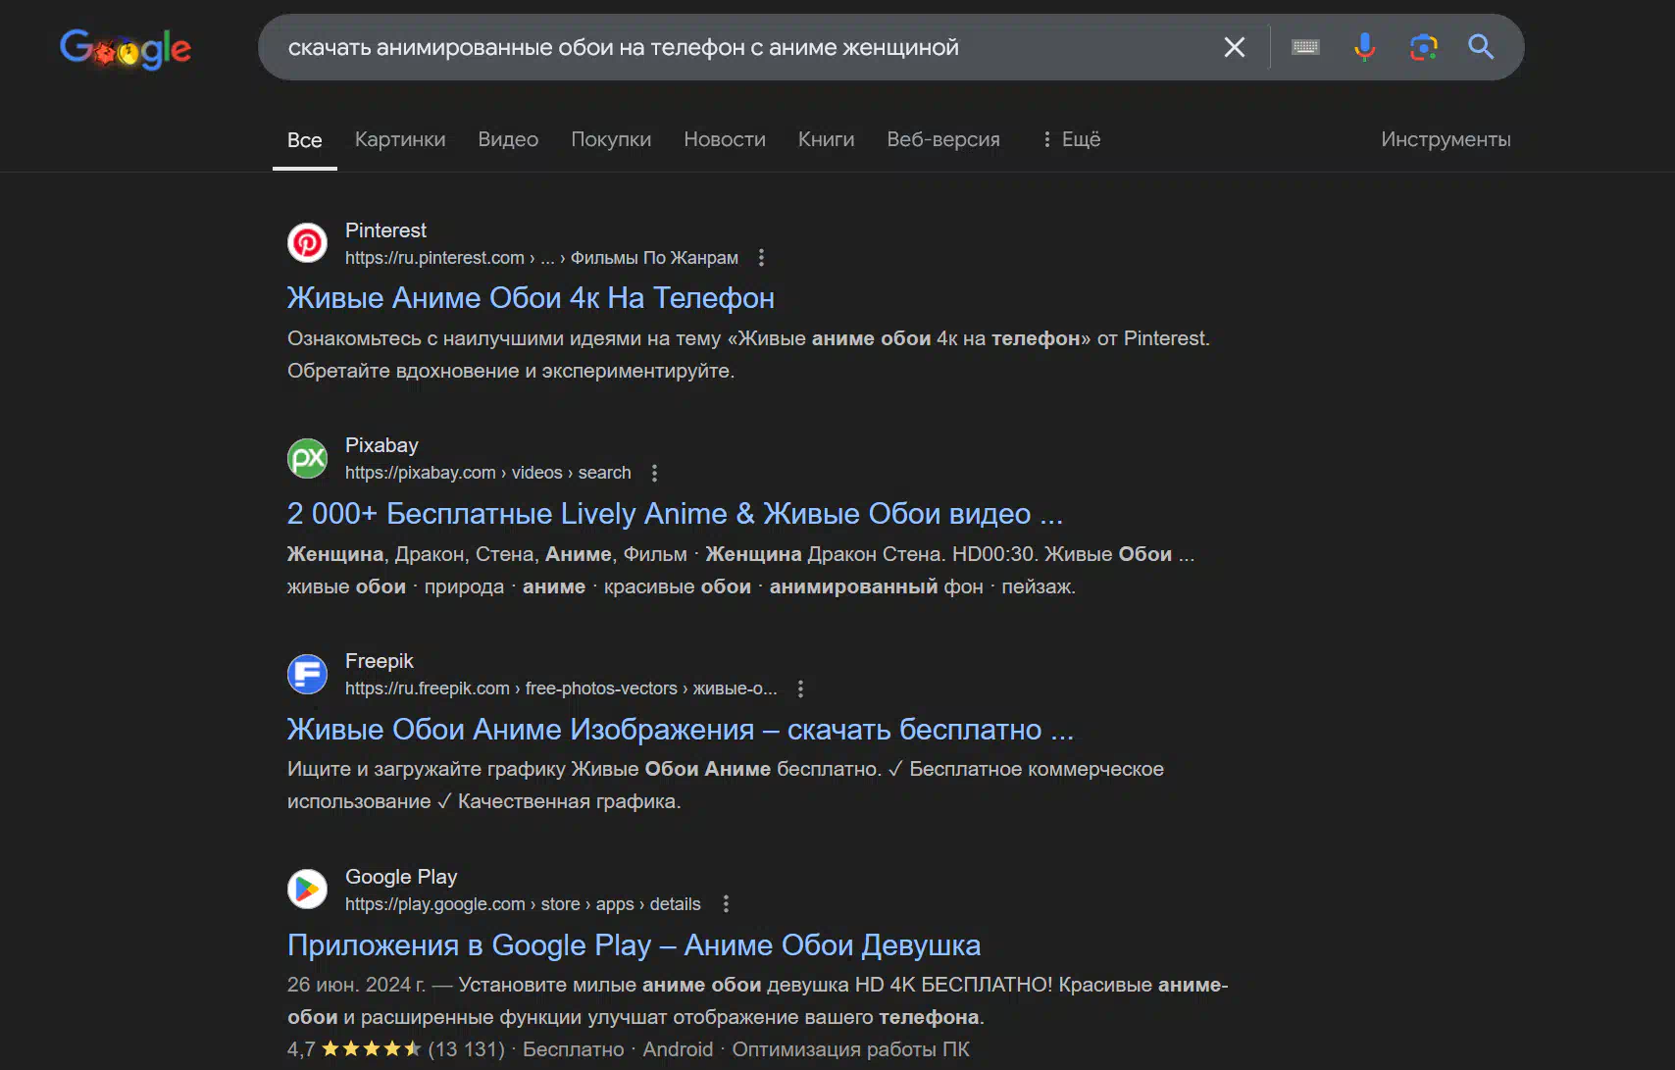The width and height of the screenshot is (1675, 1070).
Task: Expand the Ещё more filters menu
Action: [1071, 139]
